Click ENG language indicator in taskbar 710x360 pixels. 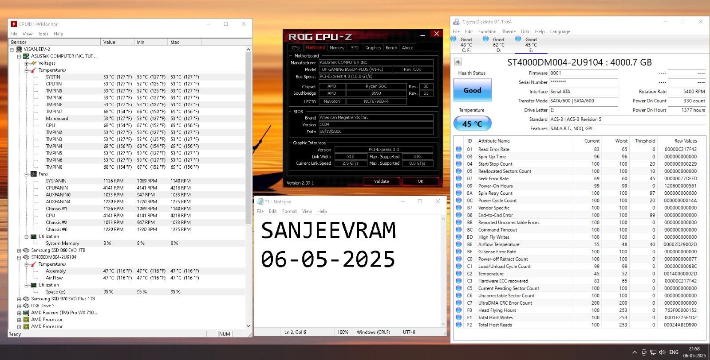point(674,352)
